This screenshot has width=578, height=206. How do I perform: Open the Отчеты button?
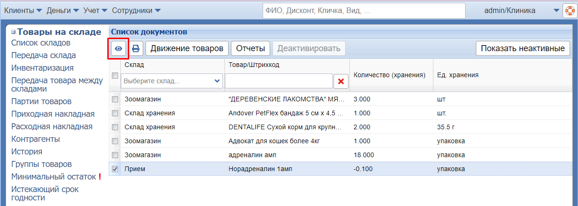tap(251, 48)
